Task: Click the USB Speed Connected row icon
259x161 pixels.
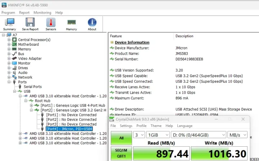Action: (x=112, y=81)
